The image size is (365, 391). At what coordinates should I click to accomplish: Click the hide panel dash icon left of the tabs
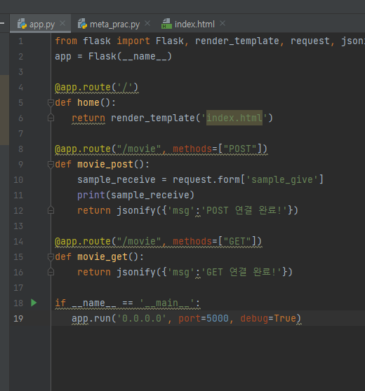[2, 23]
